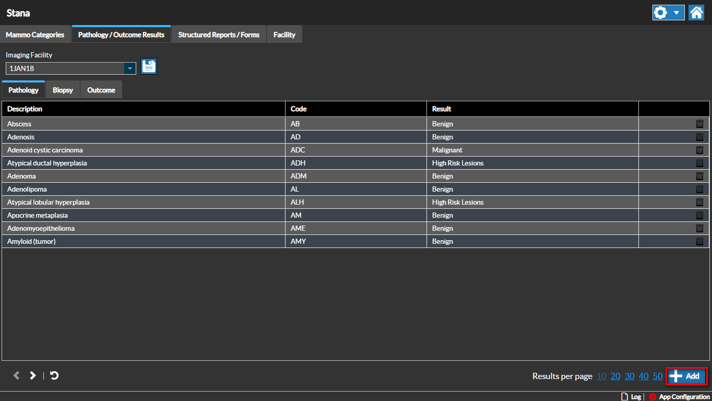This screenshot has width=712, height=401.
Task: Open Structured Reports / Forms tab
Action: (x=219, y=34)
